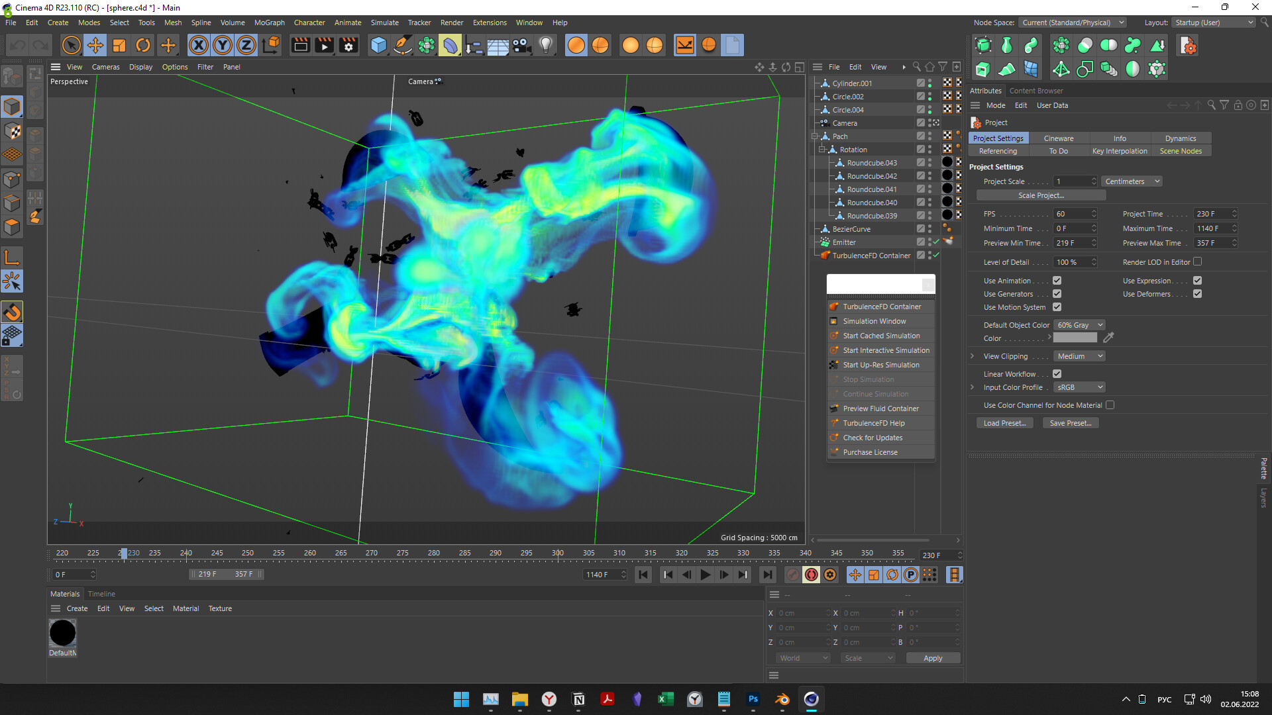Image resolution: width=1272 pixels, height=715 pixels.
Task: Click the default object Color swatch
Action: tap(1075, 338)
